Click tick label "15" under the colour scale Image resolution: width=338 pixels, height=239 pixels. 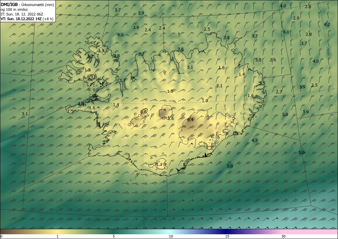(x=227, y=237)
